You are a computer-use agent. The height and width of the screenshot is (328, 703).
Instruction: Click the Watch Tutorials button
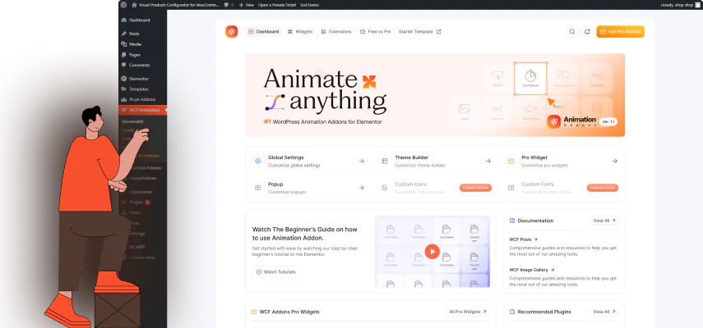[x=275, y=271]
